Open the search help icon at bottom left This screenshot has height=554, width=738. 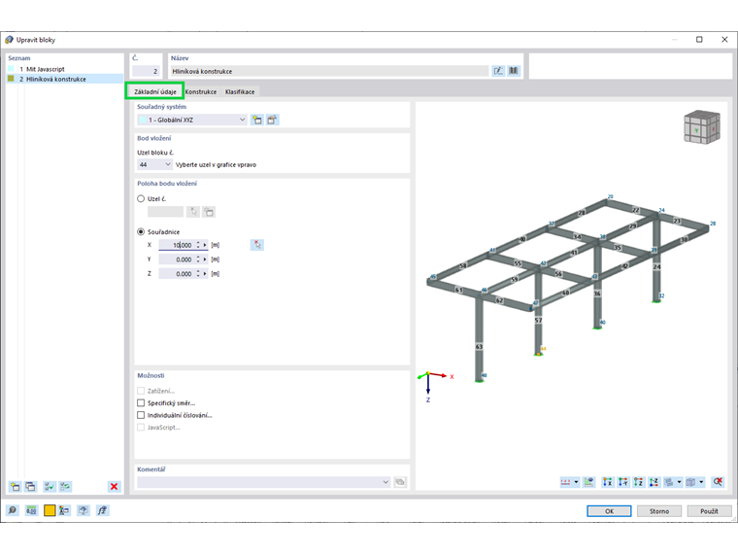pyautogui.click(x=13, y=510)
